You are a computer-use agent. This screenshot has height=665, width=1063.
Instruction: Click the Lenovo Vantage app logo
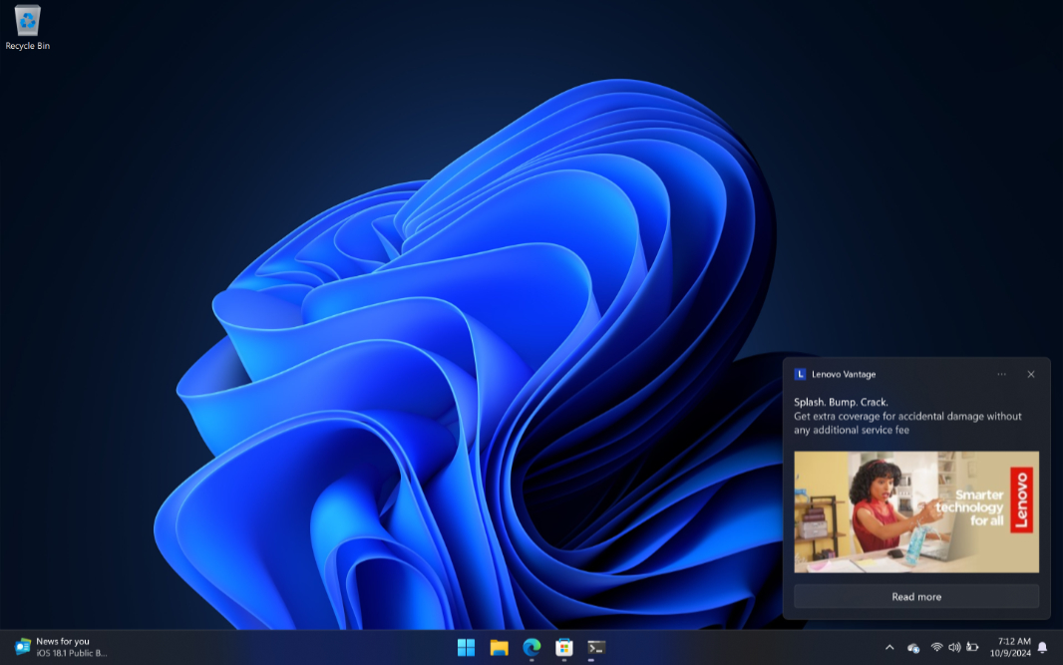[800, 374]
